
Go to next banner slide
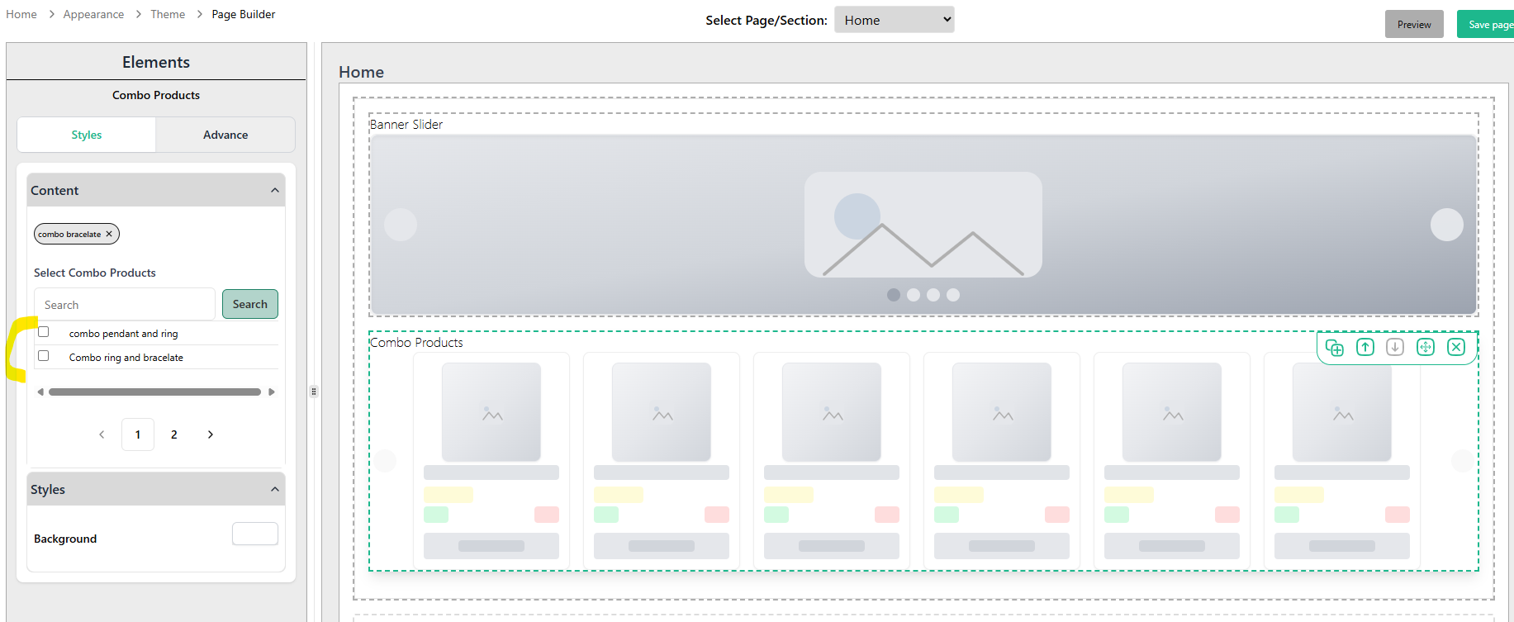tap(1447, 225)
